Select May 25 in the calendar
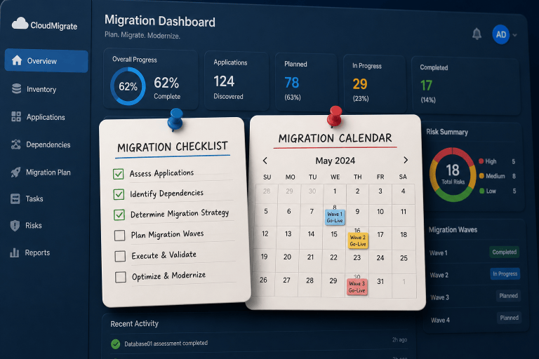The image size is (539, 359). (404, 258)
